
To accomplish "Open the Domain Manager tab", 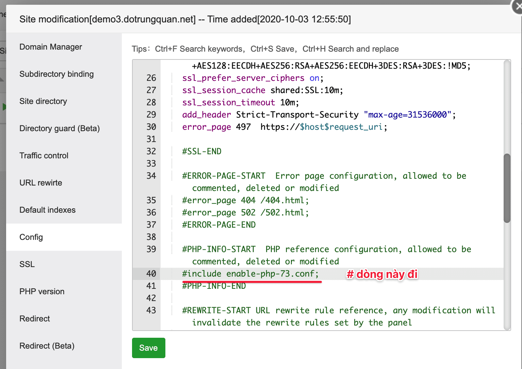I will pyautogui.click(x=51, y=47).
